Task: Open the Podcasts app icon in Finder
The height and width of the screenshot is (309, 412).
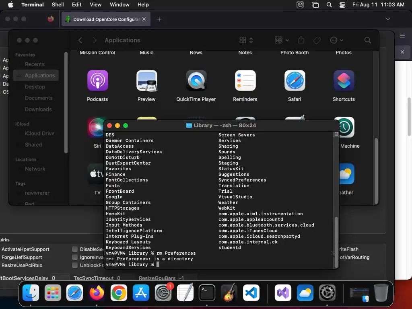Action: coord(97,80)
